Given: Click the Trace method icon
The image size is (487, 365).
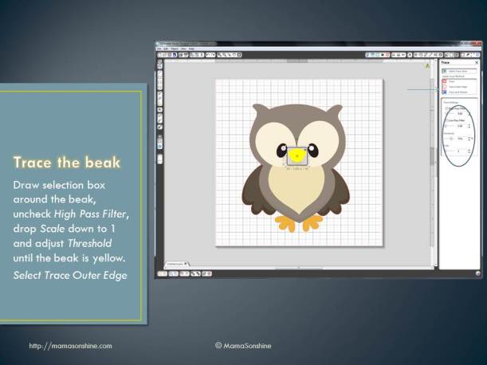Looking at the screenshot, I should click(445, 81).
